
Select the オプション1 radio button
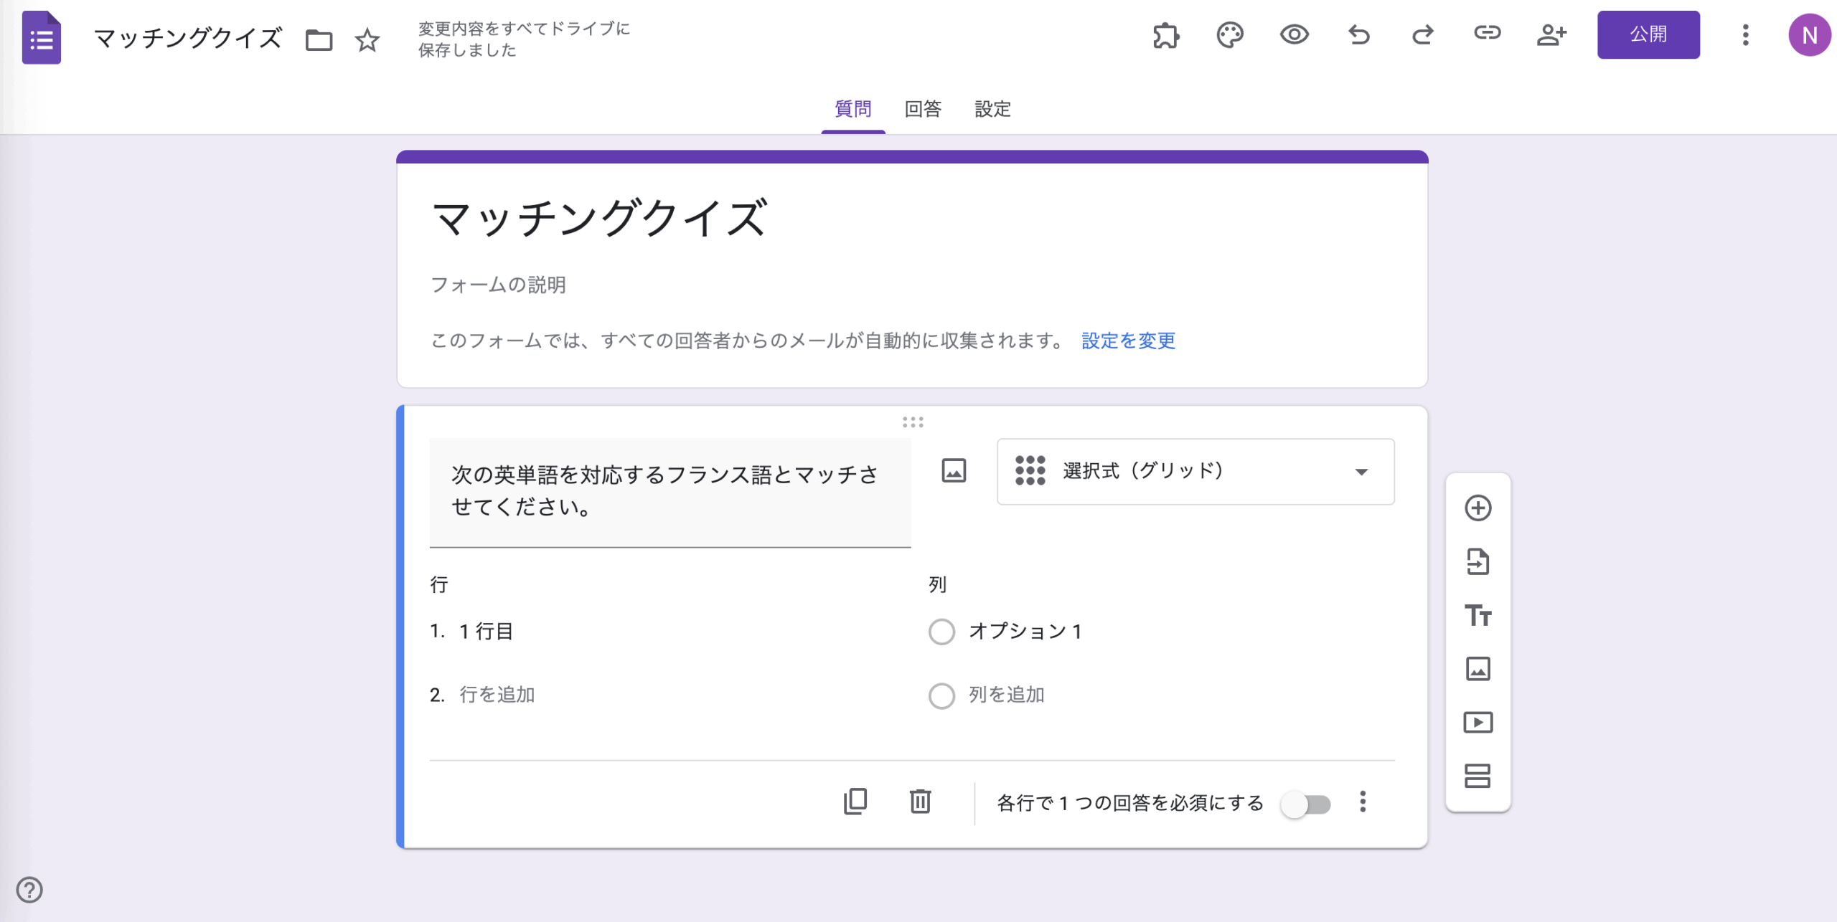[941, 632]
